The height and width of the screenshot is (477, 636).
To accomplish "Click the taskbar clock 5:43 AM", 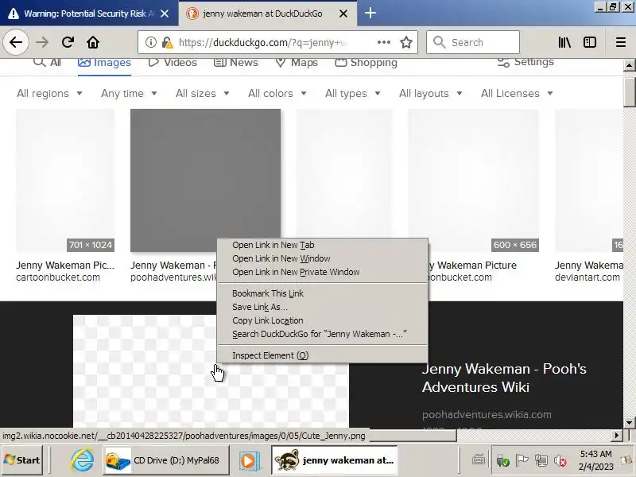I will 595,460.
